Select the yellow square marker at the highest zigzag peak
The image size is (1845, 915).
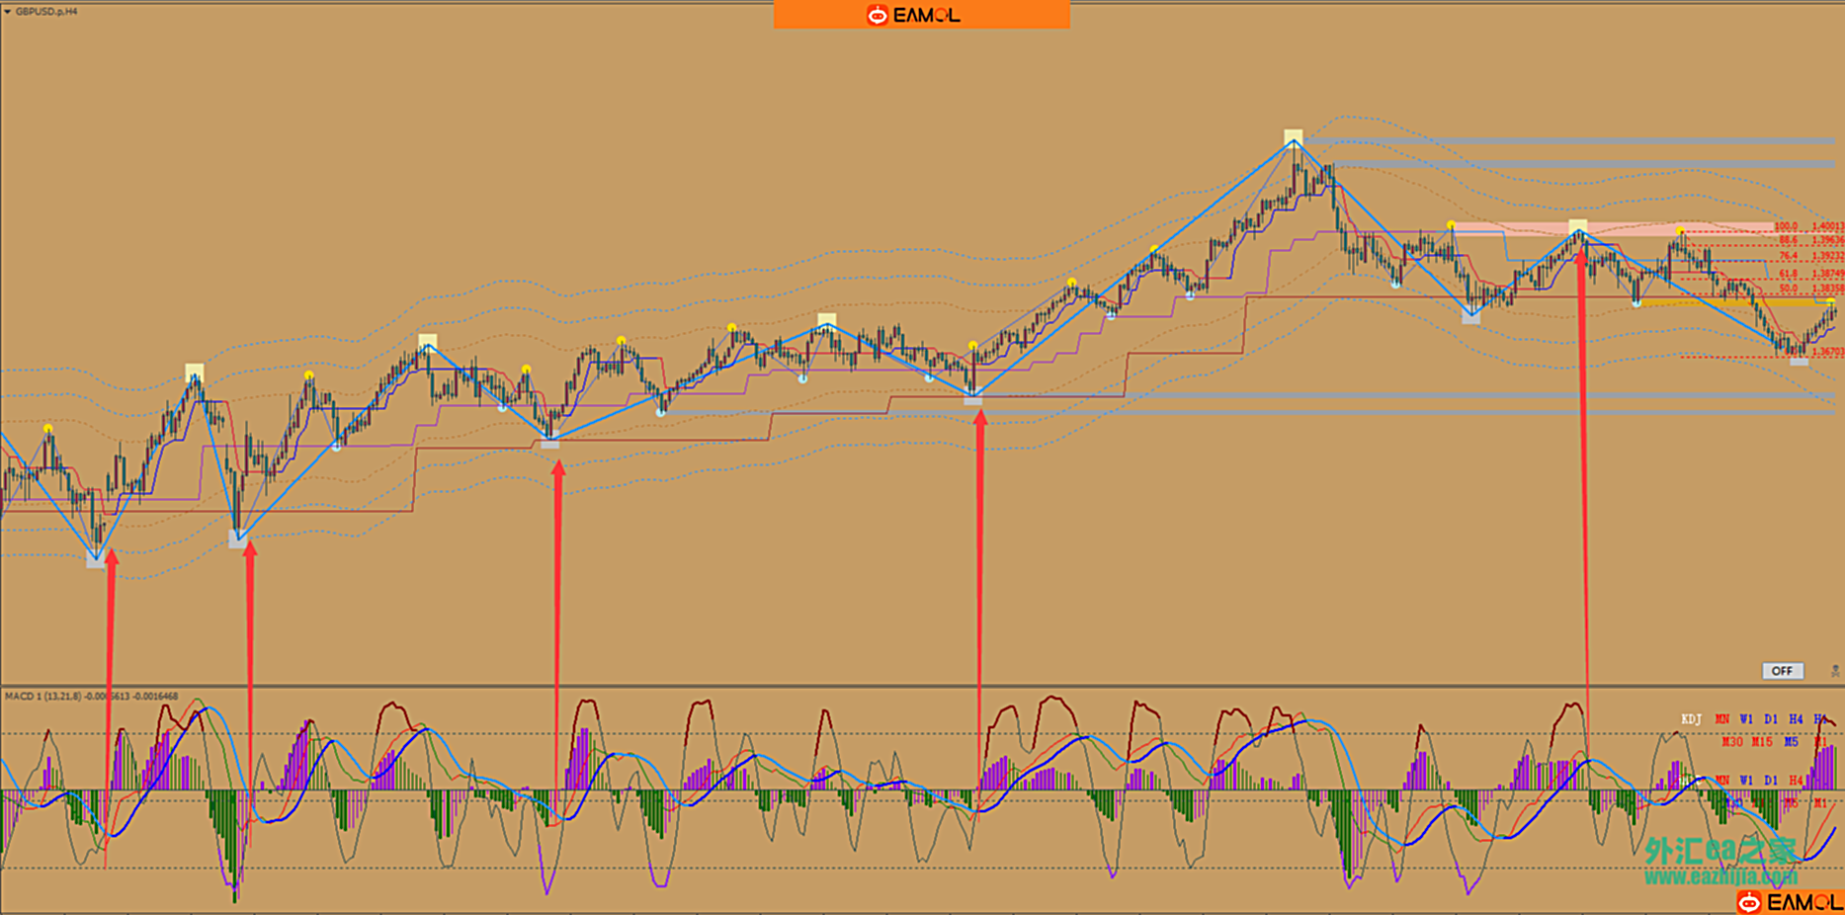pos(1294,136)
